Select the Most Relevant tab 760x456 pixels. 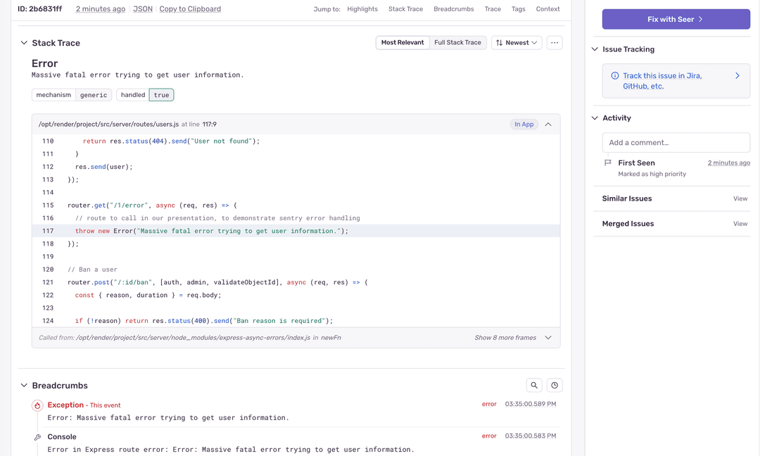click(x=403, y=42)
